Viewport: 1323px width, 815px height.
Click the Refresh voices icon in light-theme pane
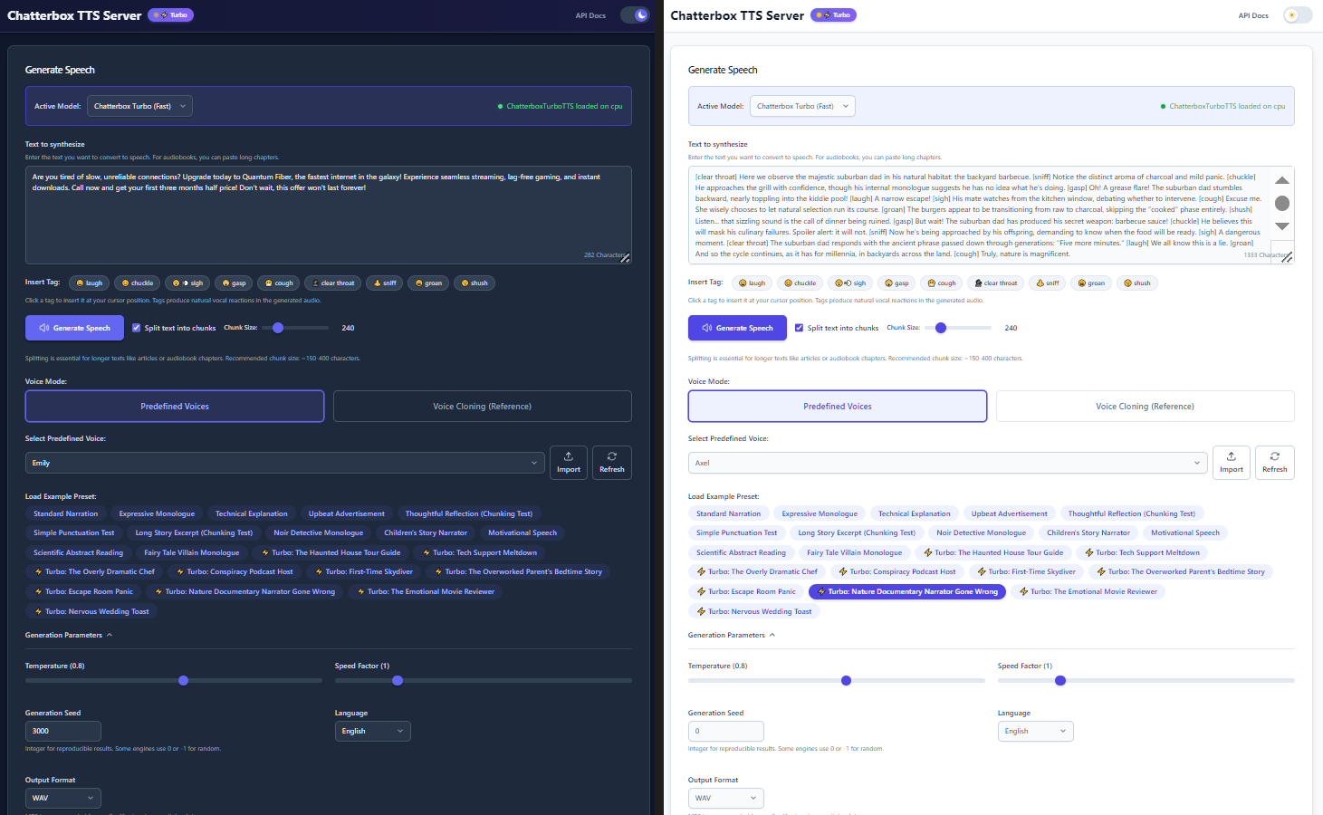click(1275, 463)
